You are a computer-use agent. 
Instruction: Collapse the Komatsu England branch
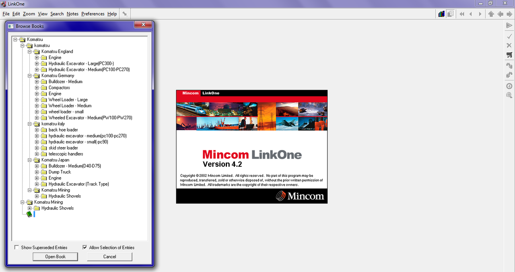point(29,51)
